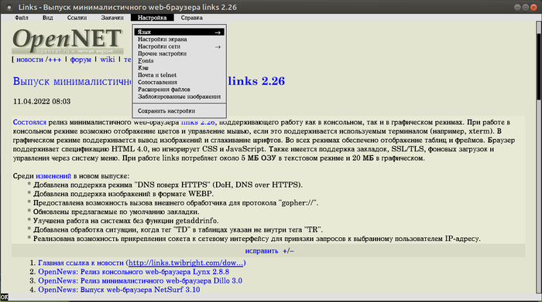Choose Fonts in the settings menu
The height and width of the screenshot is (302, 542).
click(x=179, y=61)
